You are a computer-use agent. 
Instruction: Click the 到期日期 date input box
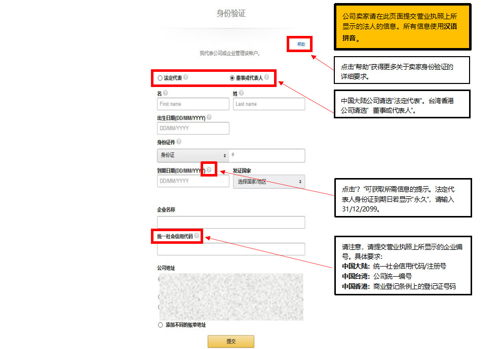[193, 181]
